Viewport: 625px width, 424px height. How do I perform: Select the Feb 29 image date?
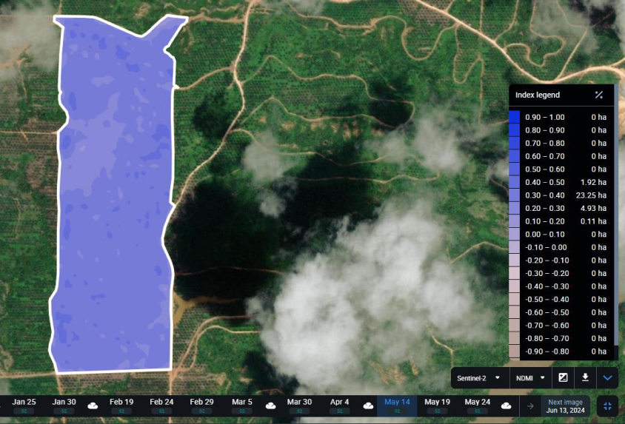click(201, 406)
